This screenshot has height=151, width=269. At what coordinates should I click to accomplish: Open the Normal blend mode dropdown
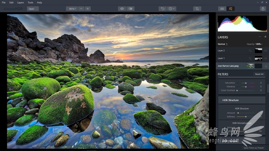[x=223, y=44]
